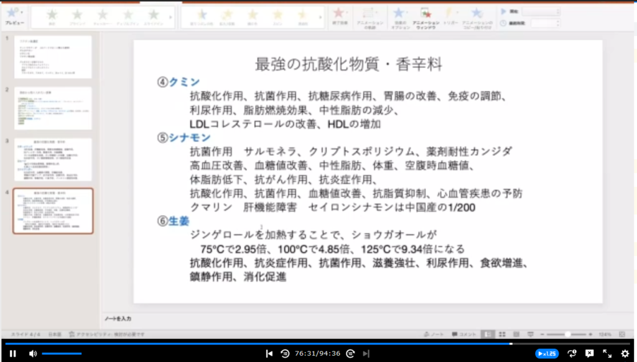Change the x1.25 playback speed
Screen dimensions: 637x362
click(547, 353)
